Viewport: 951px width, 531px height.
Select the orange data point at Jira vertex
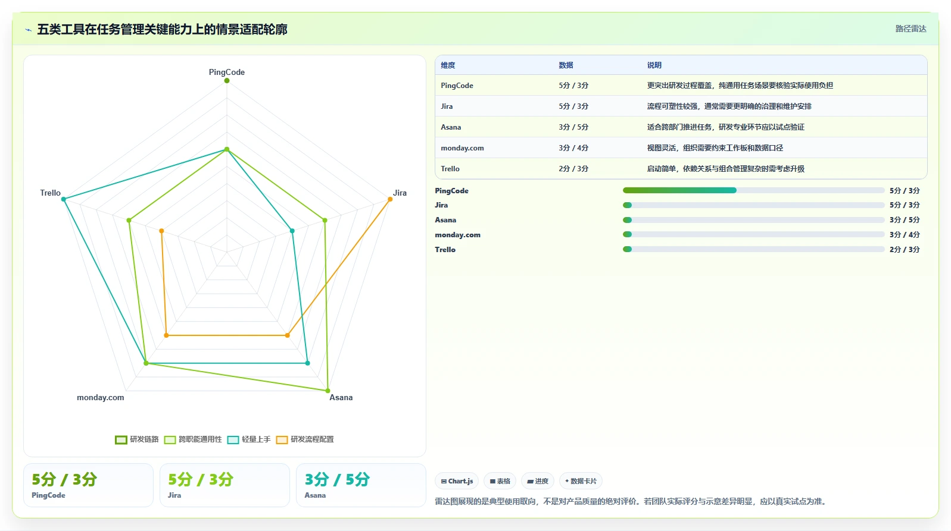390,199
